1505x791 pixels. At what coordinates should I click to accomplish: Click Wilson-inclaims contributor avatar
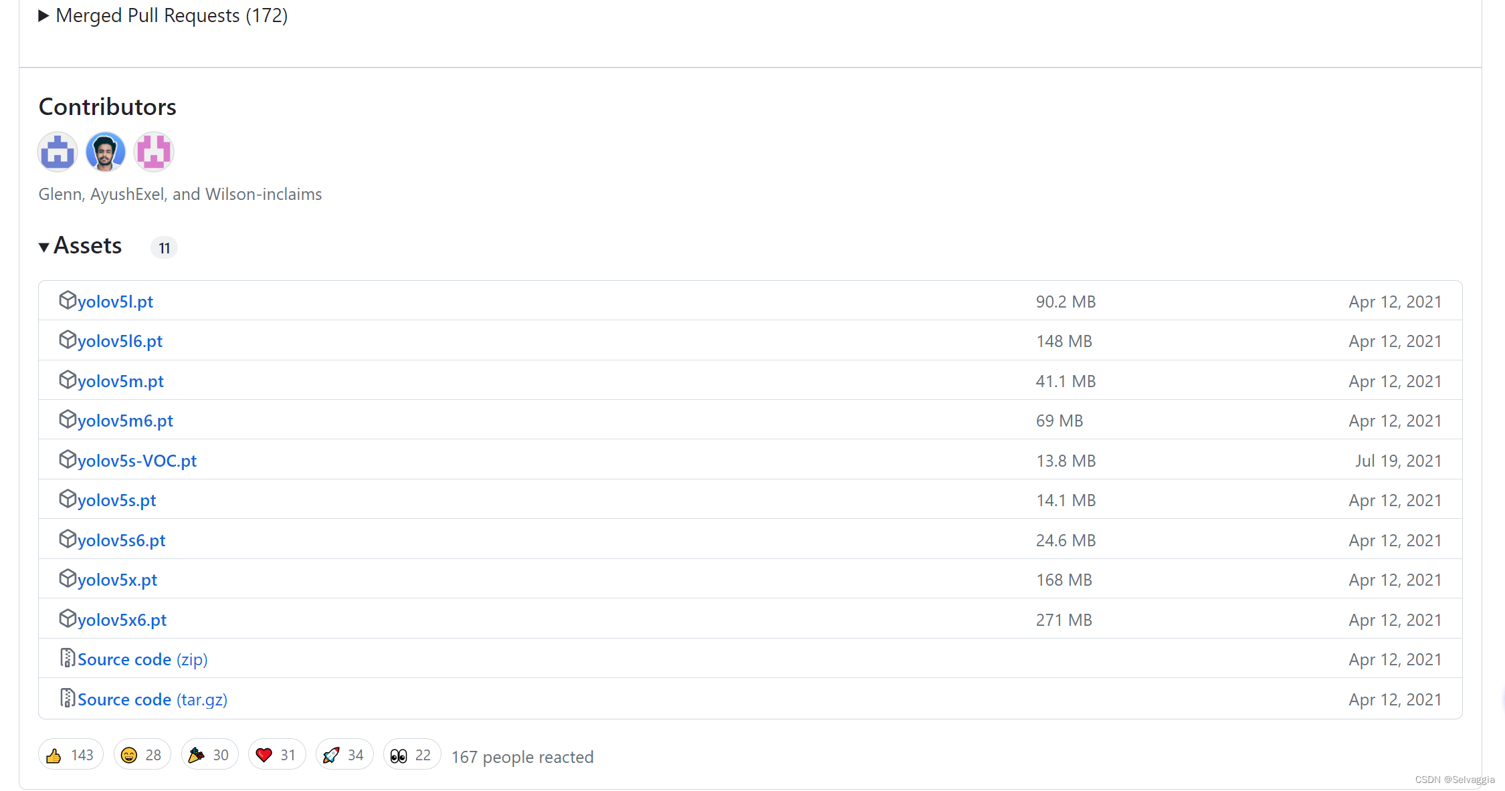(153, 151)
